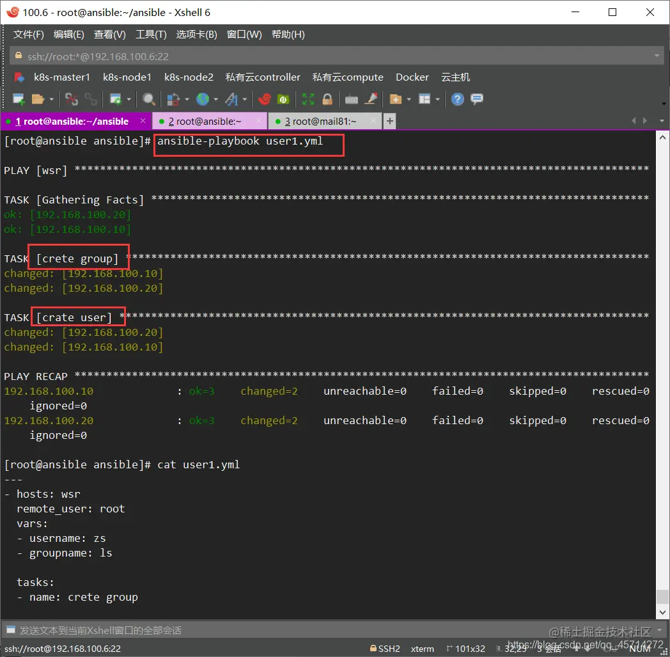Click the globe encoding icon
Viewport: 670px width, 657px height.
[x=203, y=99]
